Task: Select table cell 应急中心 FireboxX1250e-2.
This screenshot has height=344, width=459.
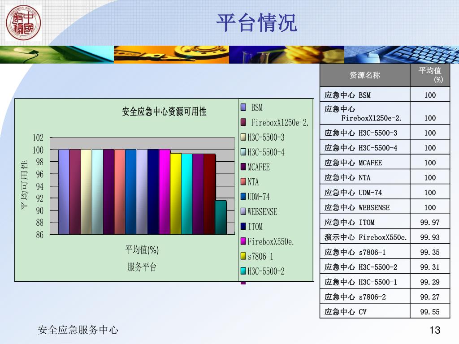Action: pyautogui.click(x=365, y=113)
